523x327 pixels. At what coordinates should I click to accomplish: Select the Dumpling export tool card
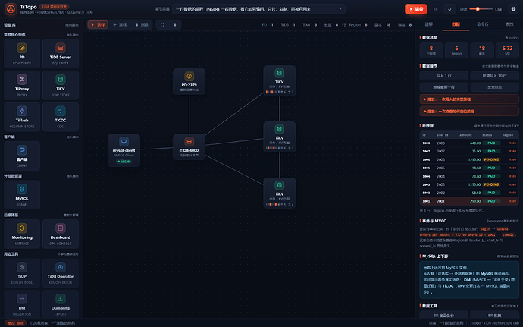tap(61, 304)
